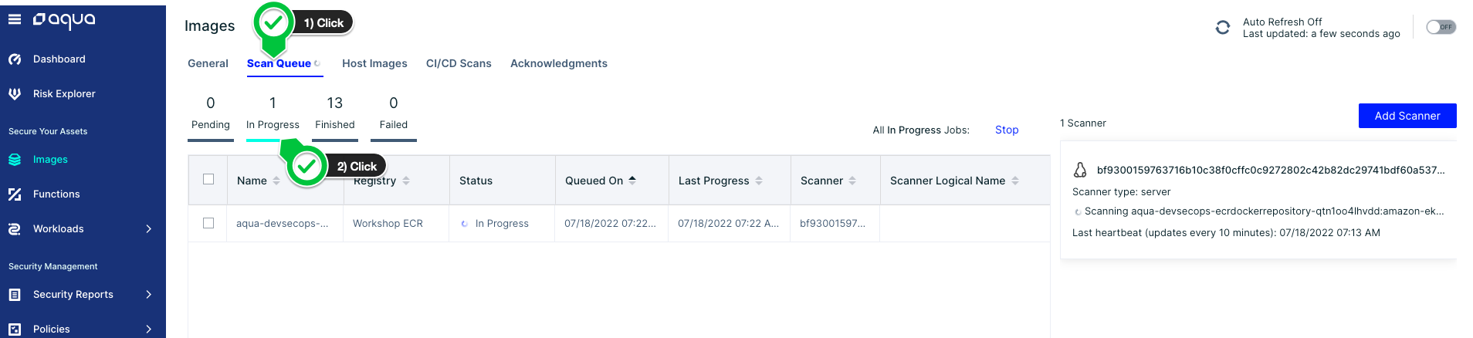Expand the Security Reports chevron
The image size is (1473, 338).
click(149, 295)
